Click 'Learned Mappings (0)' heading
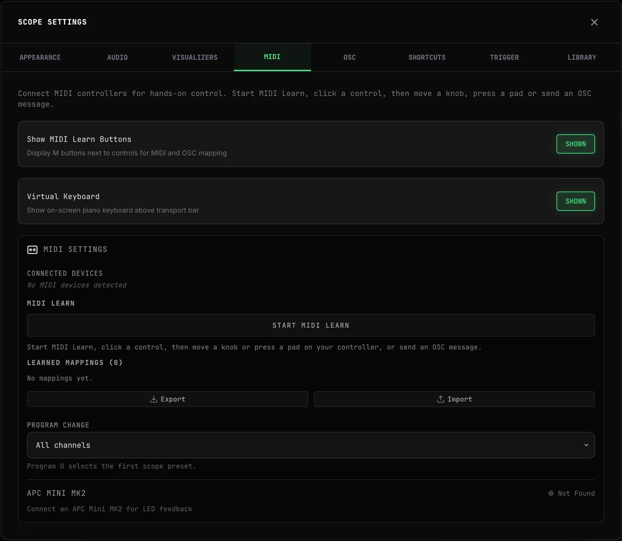The image size is (622, 541). pyautogui.click(x=75, y=363)
